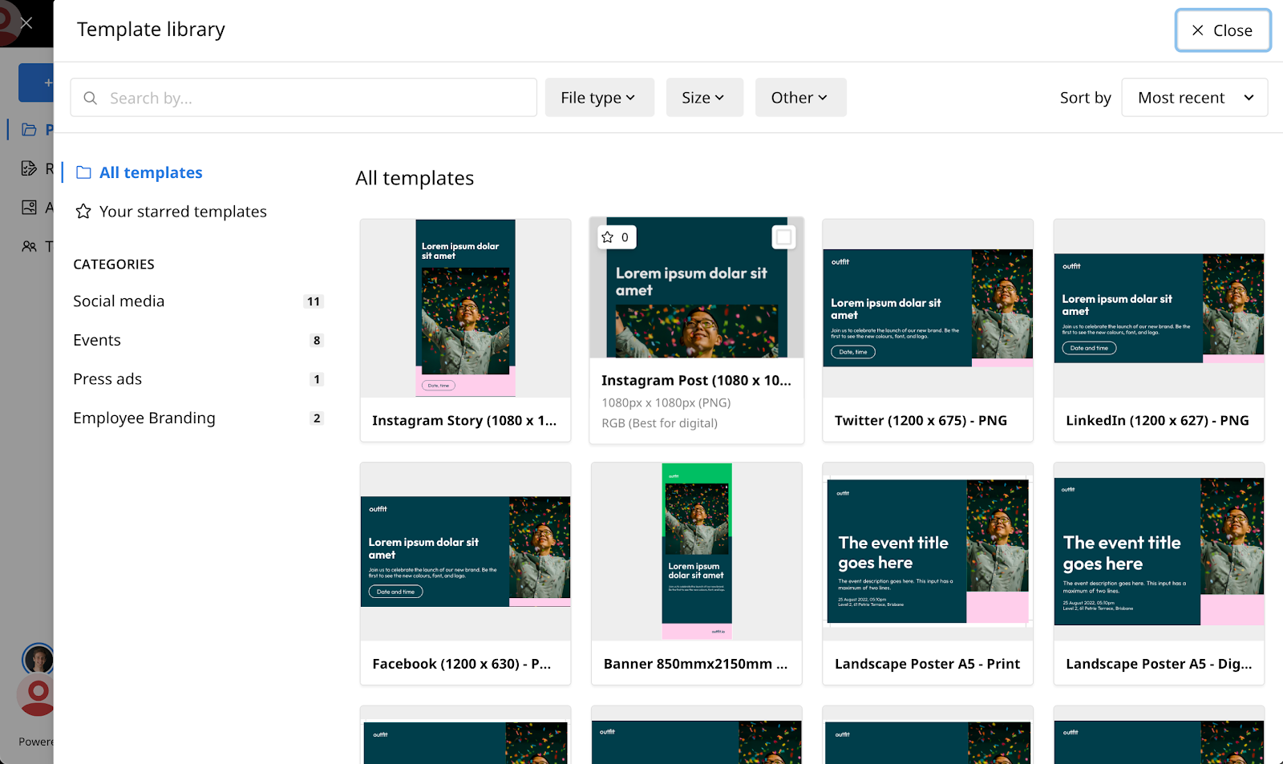The width and height of the screenshot is (1283, 764).
Task: Click the search magnifier icon
Action: [91, 98]
